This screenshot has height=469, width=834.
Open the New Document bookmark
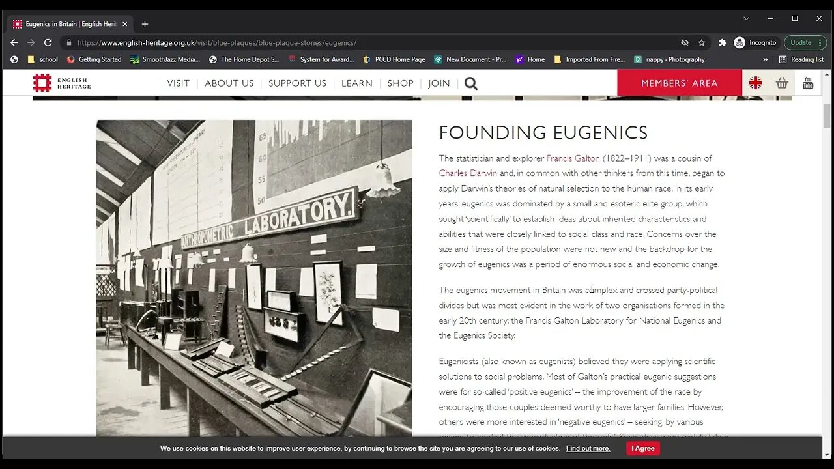click(x=470, y=59)
